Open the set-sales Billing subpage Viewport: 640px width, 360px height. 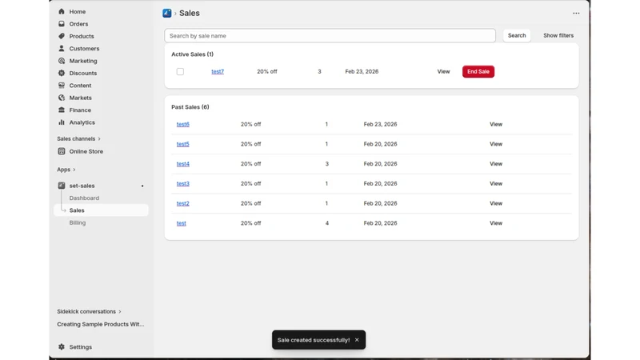pyautogui.click(x=77, y=222)
